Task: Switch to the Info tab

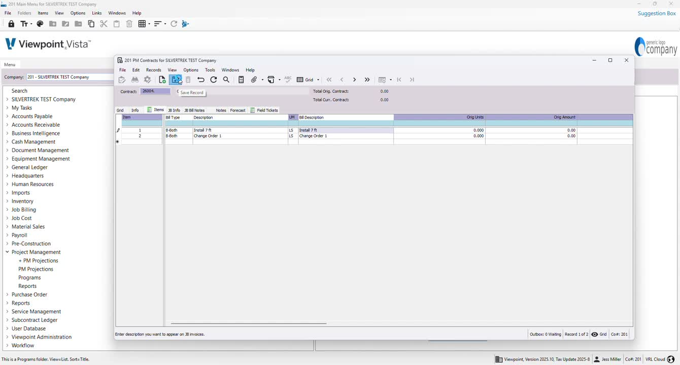Action: tap(135, 110)
